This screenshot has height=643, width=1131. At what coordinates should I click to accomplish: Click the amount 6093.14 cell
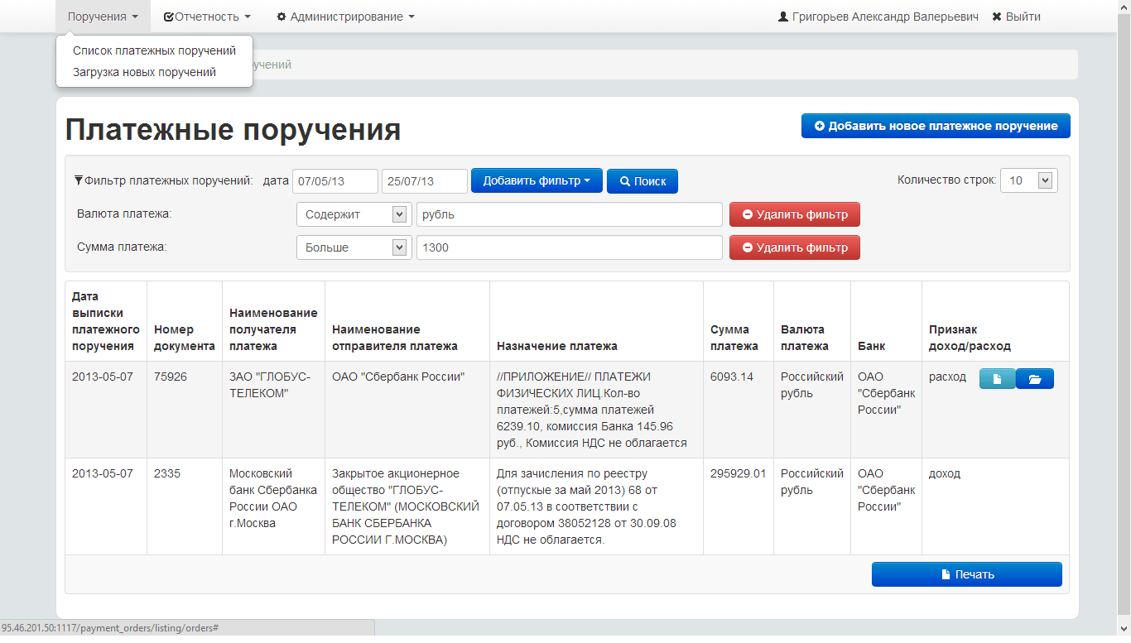pyautogui.click(x=739, y=410)
